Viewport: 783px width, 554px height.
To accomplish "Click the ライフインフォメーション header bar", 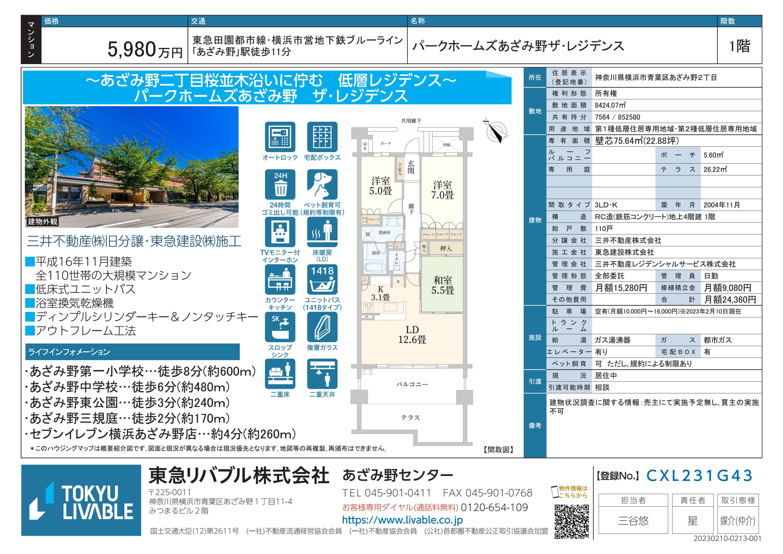I will pyautogui.click(x=132, y=352).
